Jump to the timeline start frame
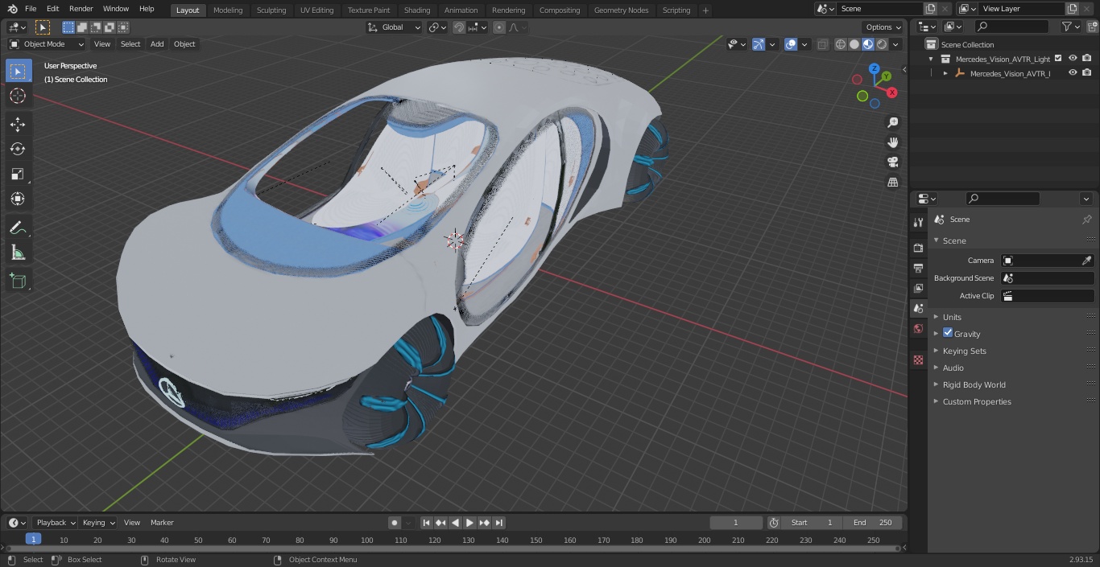This screenshot has height=567, width=1100. [427, 523]
